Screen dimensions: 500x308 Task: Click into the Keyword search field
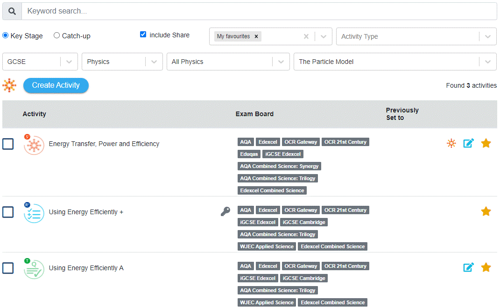[x=259, y=11]
